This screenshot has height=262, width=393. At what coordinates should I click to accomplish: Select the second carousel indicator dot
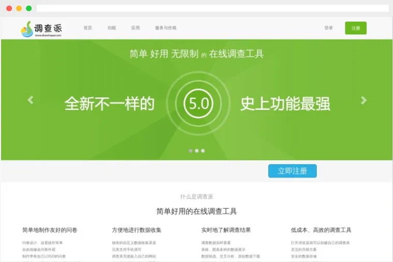[197, 151]
